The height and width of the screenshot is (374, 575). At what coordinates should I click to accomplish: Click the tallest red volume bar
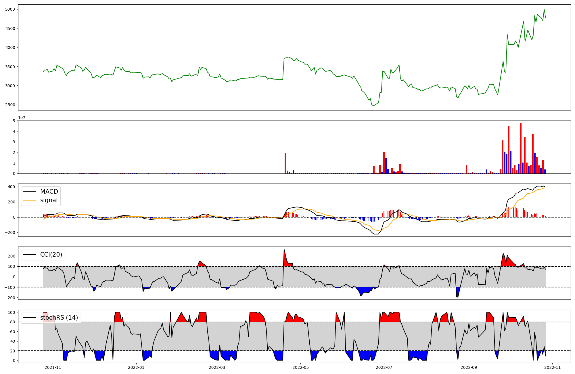(521, 148)
